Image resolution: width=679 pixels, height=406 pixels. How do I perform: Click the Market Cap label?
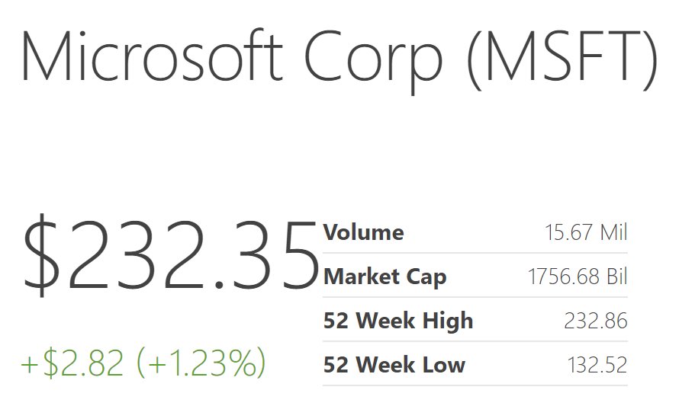385,277
